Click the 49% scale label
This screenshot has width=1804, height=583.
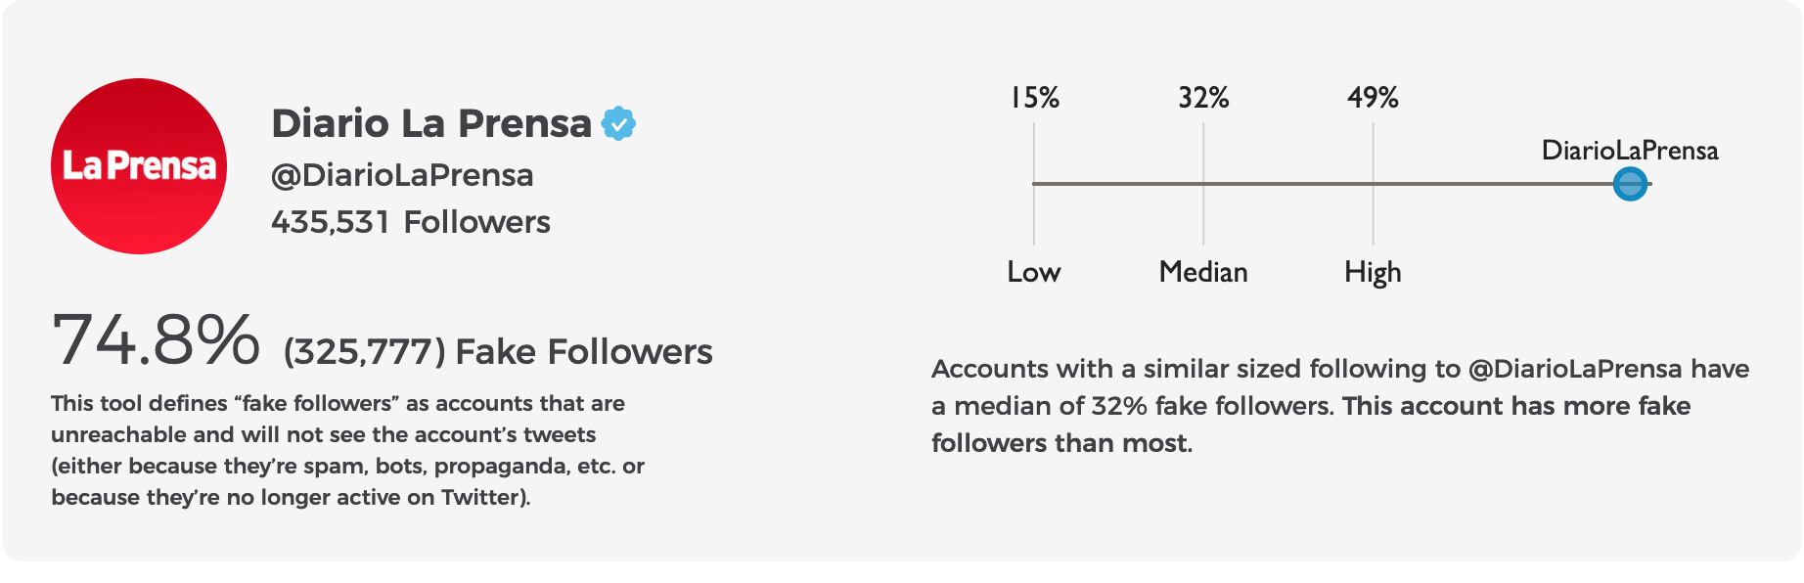1373,98
